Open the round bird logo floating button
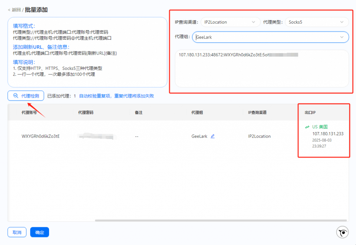This screenshot has width=356, height=245. tap(342, 232)
